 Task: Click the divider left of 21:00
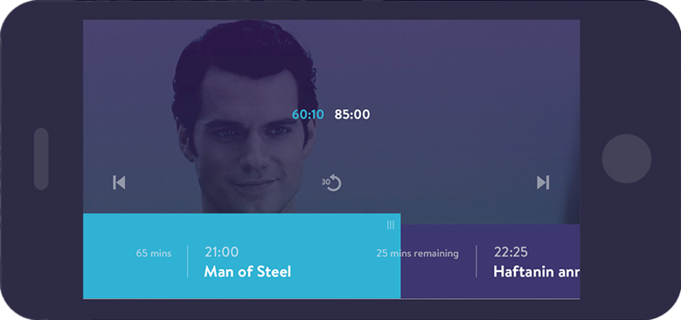[x=188, y=261]
